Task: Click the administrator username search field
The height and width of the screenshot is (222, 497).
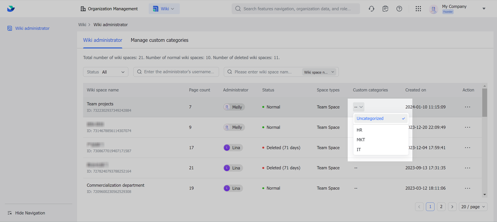Action: 176,72
